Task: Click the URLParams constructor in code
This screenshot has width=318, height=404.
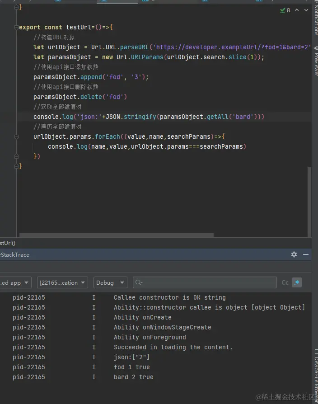Action: click(x=147, y=57)
